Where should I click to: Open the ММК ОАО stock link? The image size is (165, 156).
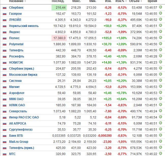coord(16,99)
